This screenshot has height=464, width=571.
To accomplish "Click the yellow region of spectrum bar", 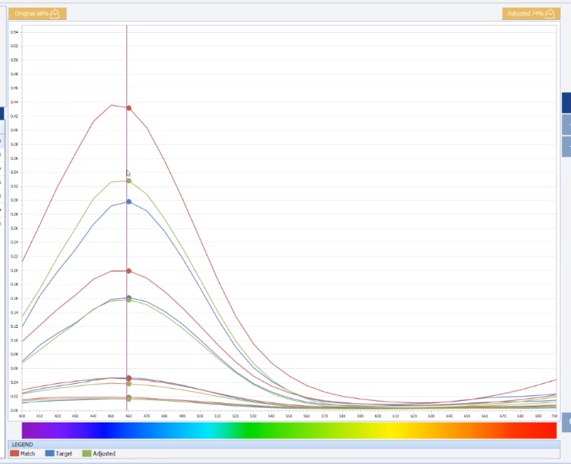I will click(392, 430).
